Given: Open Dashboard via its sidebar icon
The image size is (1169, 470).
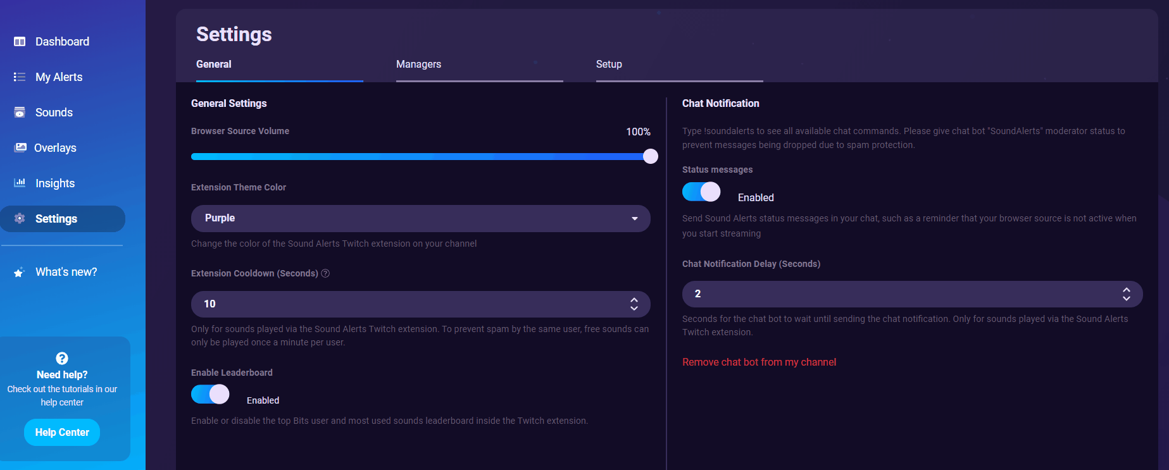Looking at the screenshot, I should pyautogui.click(x=20, y=42).
